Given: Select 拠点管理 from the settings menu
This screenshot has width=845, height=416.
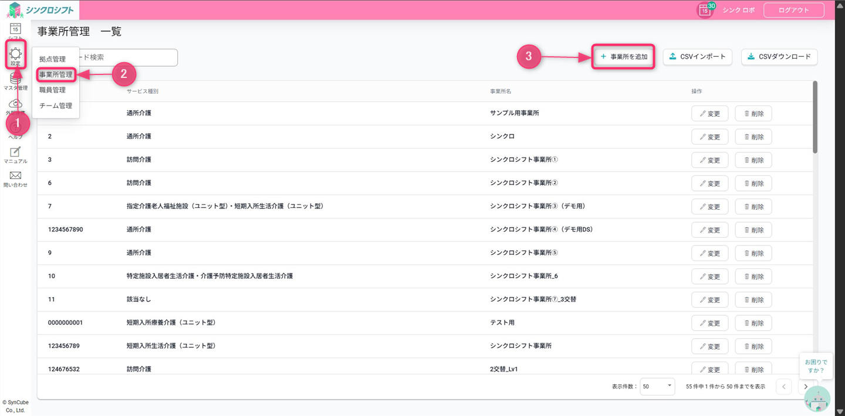Looking at the screenshot, I should (x=53, y=59).
